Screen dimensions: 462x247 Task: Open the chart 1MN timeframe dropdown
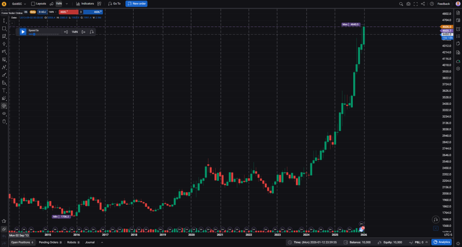pos(52,12)
